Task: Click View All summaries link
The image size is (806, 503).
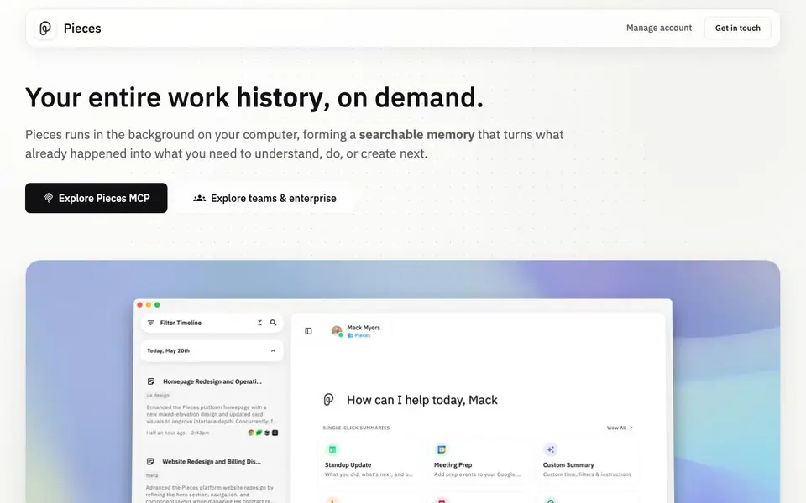Action: (620, 428)
